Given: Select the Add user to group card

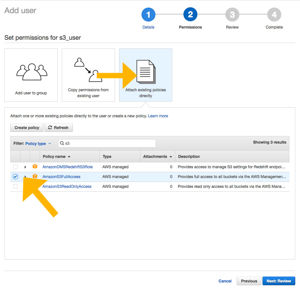Looking at the screenshot, I should click(31, 75).
